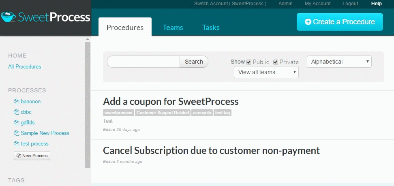This screenshot has width=394, height=186.
Task: Open the Alphabetical sort dropdown
Action: pyautogui.click(x=339, y=62)
